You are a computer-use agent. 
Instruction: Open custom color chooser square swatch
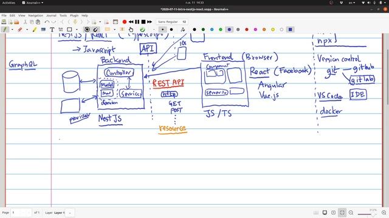[x=291, y=30]
